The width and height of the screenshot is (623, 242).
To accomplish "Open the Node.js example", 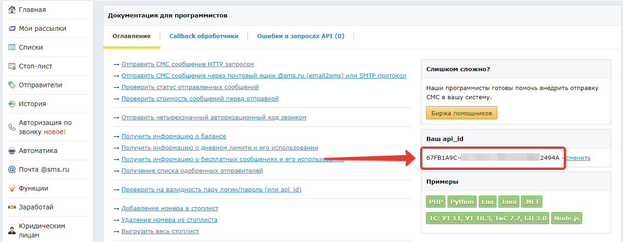I will (x=567, y=218).
